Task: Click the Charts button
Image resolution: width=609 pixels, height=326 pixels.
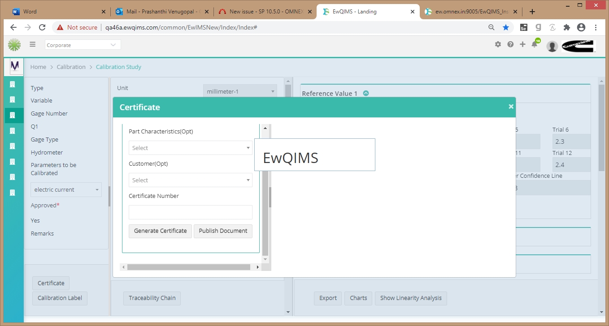Action: [x=358, y=298]
